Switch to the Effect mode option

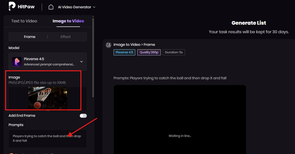[65, 37]
